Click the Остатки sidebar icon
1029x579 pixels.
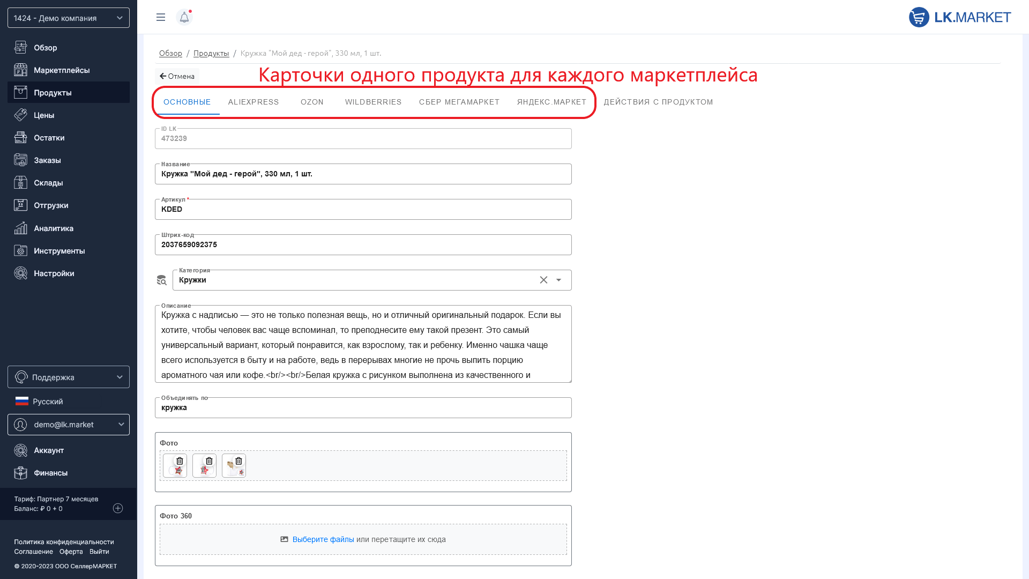[x=21, y=137]
